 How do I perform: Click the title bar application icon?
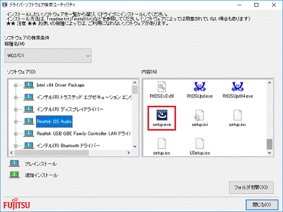4,5
